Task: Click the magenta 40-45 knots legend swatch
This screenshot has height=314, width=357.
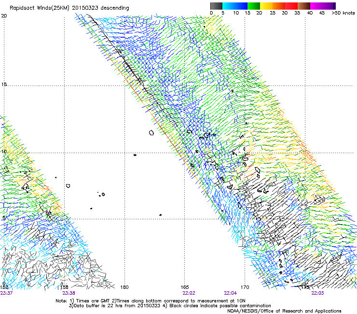Action: click(316, 6)
